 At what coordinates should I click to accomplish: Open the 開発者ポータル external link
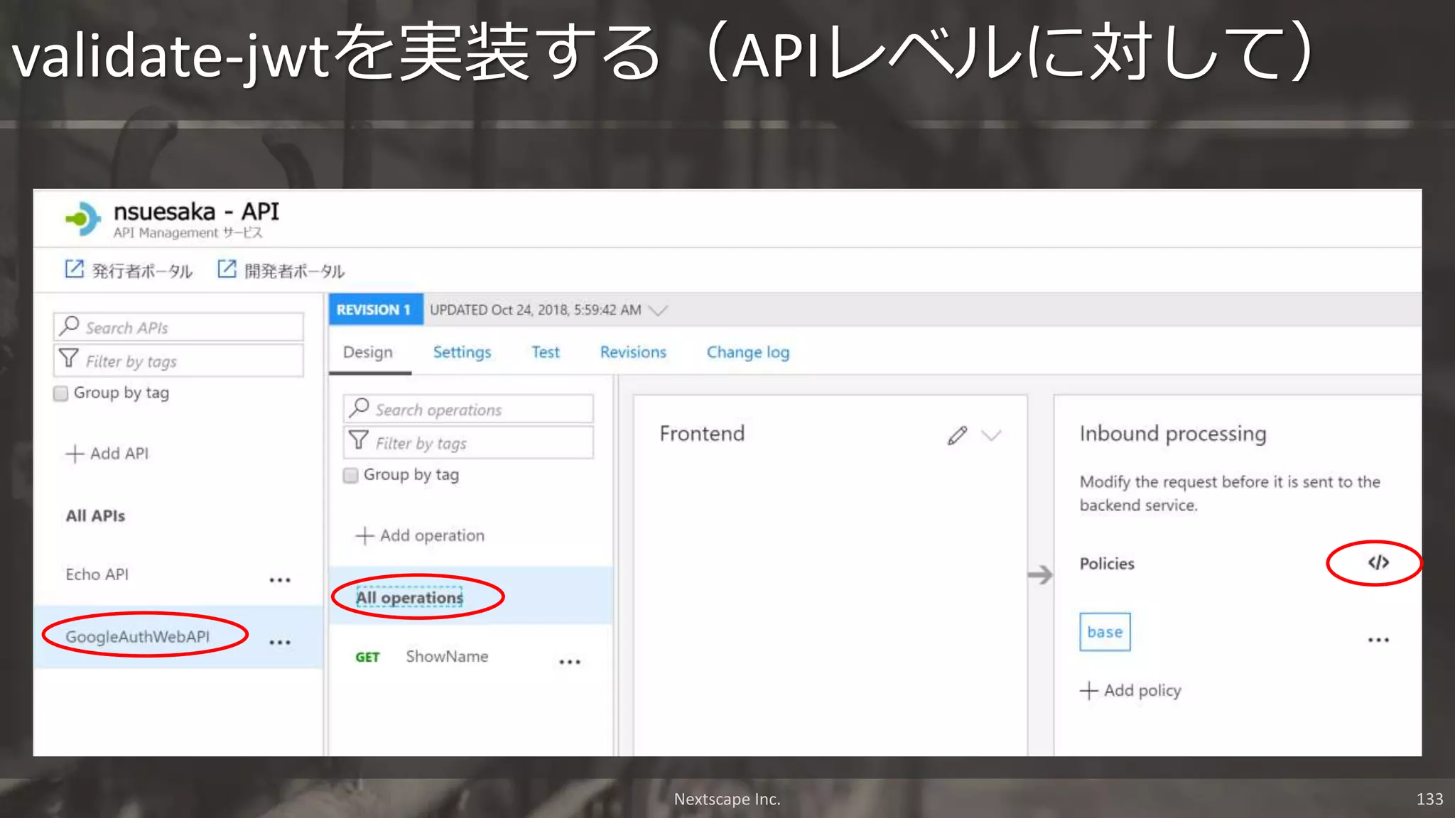point(281,271)
